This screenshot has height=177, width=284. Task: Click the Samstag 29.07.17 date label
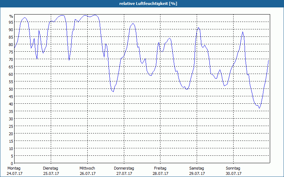point(197,171)
